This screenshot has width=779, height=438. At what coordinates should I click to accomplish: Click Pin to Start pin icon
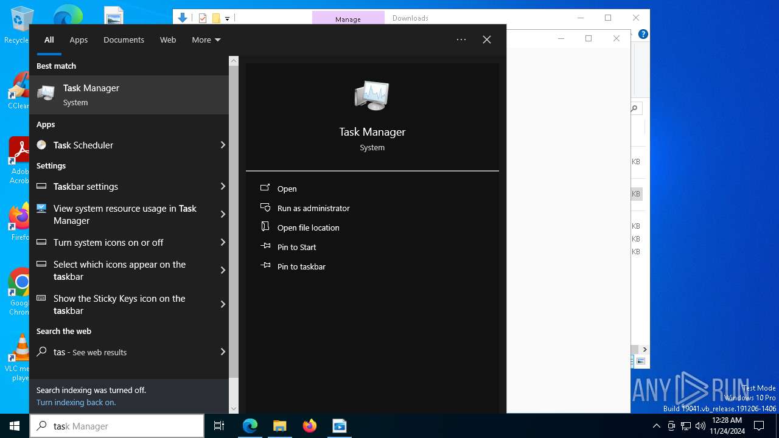(265, 246)
